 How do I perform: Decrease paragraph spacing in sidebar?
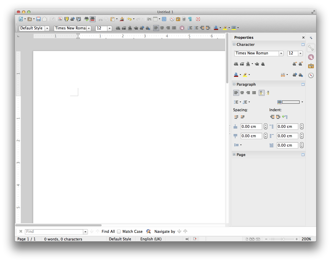tap(243, 117)
